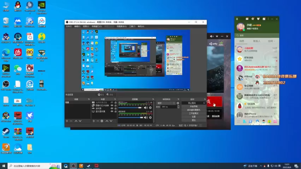This screenshot has height=169, width=301.
Task: Toggle lock on 视频采集设备 source
Action: (x=116, y=103)
